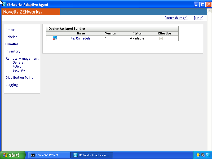Screen dimensions: 212x159
Task: Click the ZENworks icon in title bar
Action: 3,4
